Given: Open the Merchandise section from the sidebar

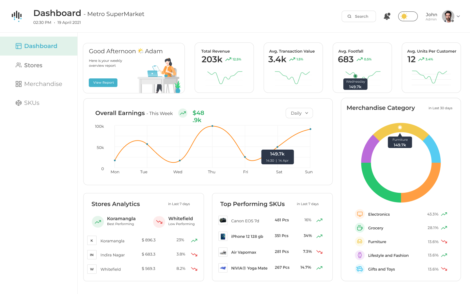Looking at the screenshot, I should tap(19, 84).
